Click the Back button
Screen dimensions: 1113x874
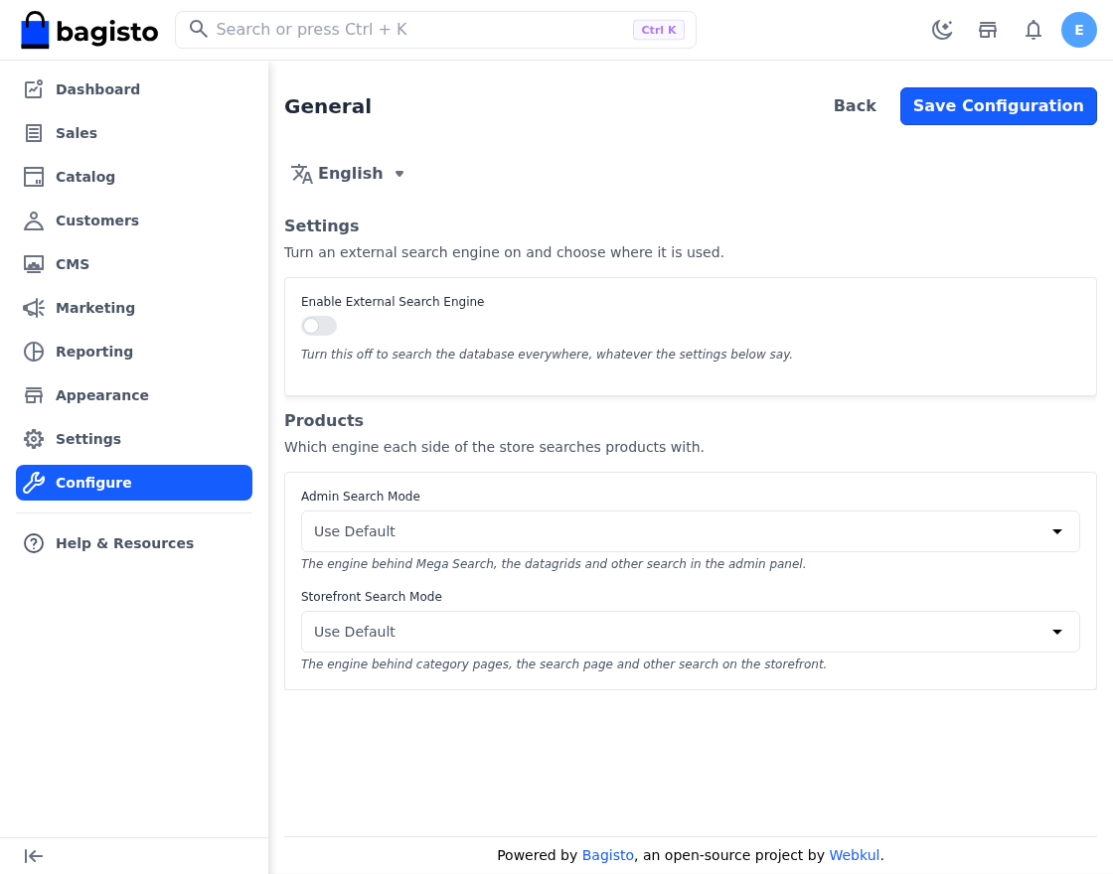855,106
